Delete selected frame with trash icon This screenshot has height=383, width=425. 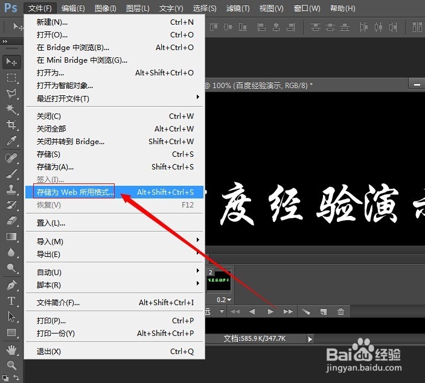[340, 312]
